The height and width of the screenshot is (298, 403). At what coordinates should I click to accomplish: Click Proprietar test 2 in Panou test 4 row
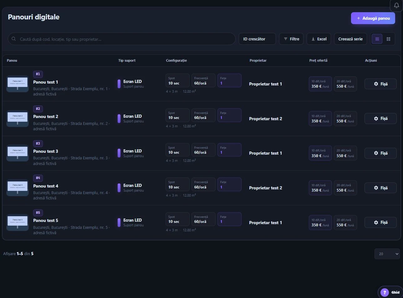click(266, 188)
